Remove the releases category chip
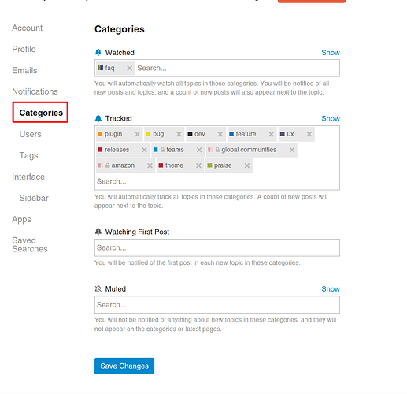 point(144,150)
